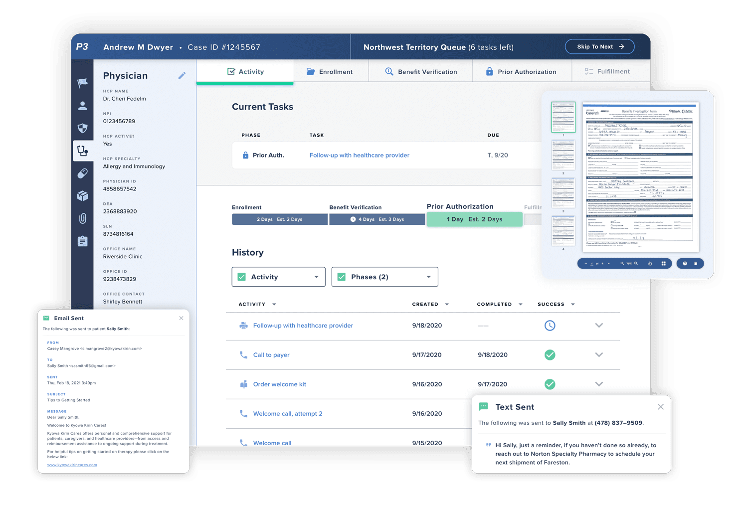Open www.kyowakirincares.com link in email
The width and height of the screenshot is (748, 511).
point(72,465)
